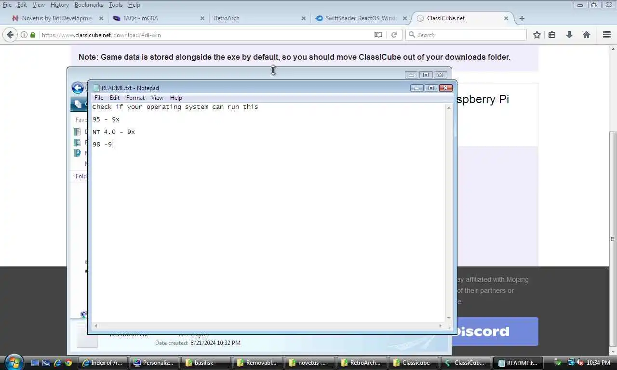The image size is (617, 370).
Task: Maximize the README.txt Notepad window
Action: pos(431,88)
